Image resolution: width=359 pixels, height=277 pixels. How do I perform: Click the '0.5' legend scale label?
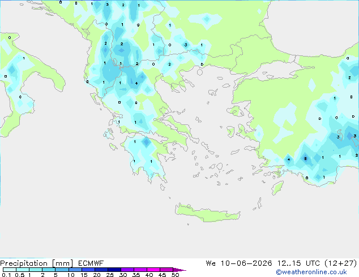click(x=20, y=275)
